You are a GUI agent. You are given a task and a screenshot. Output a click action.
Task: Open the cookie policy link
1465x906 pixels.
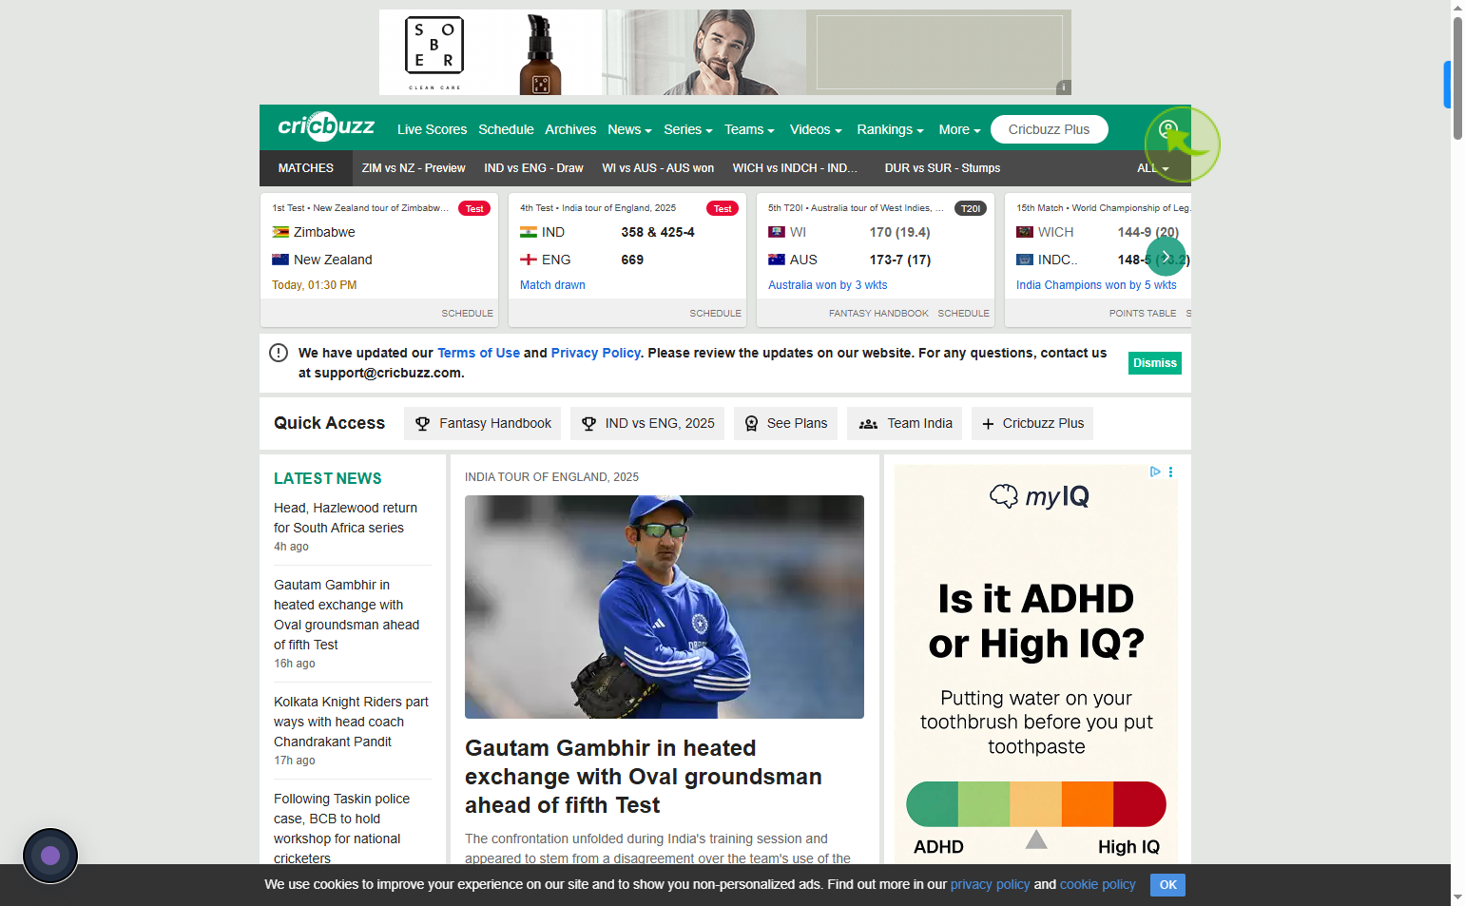point(1098,884)
